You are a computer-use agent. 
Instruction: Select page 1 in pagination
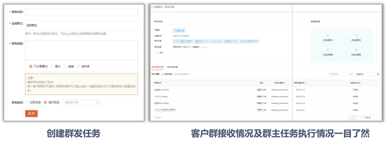(x=354, y=117)
